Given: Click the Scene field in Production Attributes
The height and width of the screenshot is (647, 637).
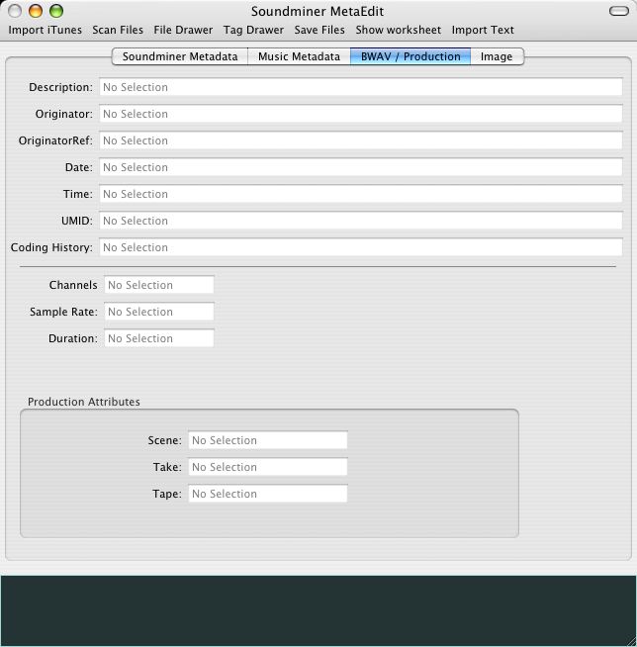Looking at the screenshot, I should click(267, 440).
